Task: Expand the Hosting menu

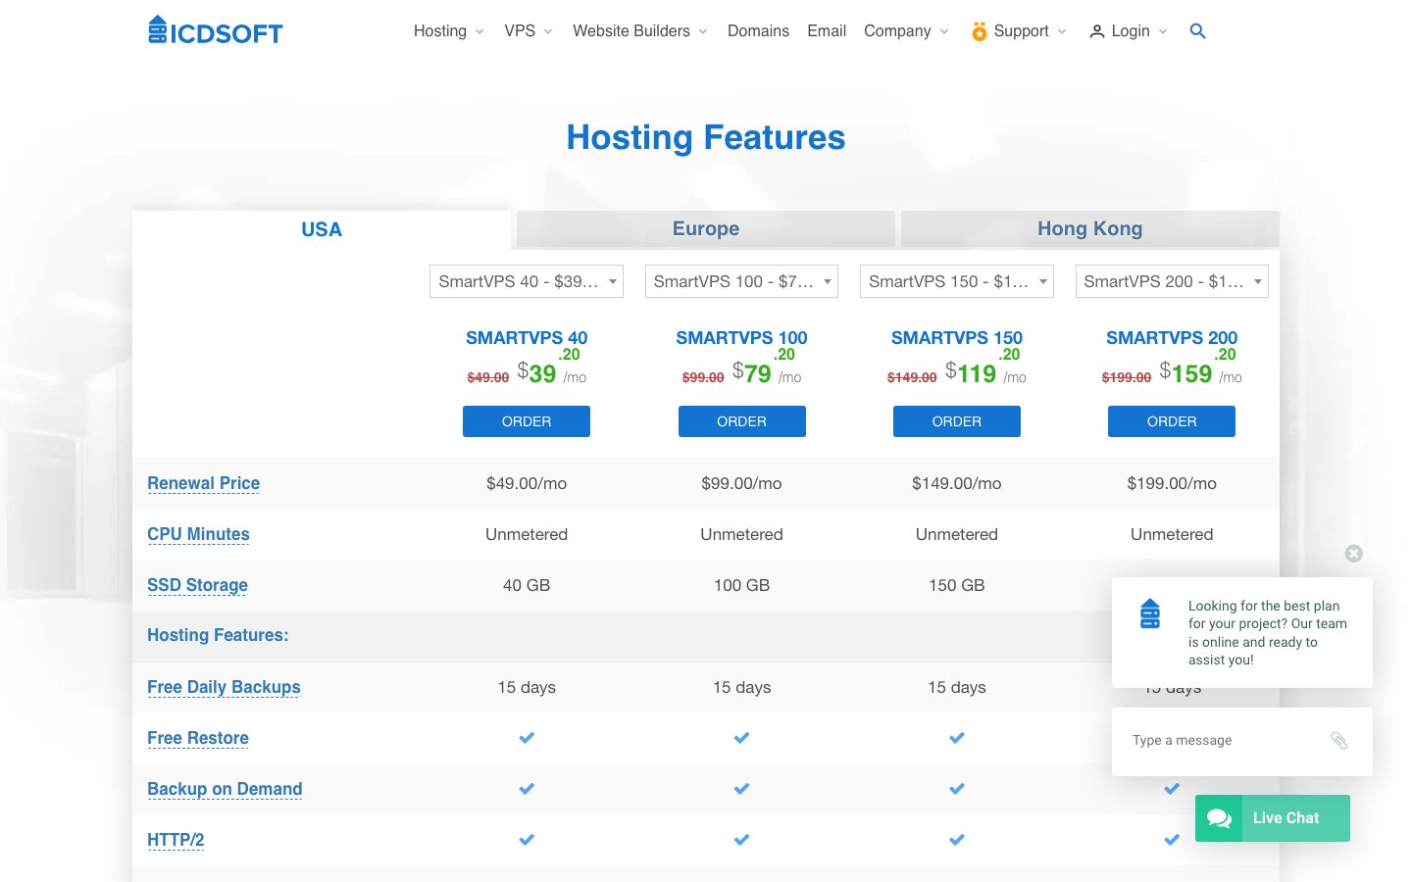Action: point(448,31)
